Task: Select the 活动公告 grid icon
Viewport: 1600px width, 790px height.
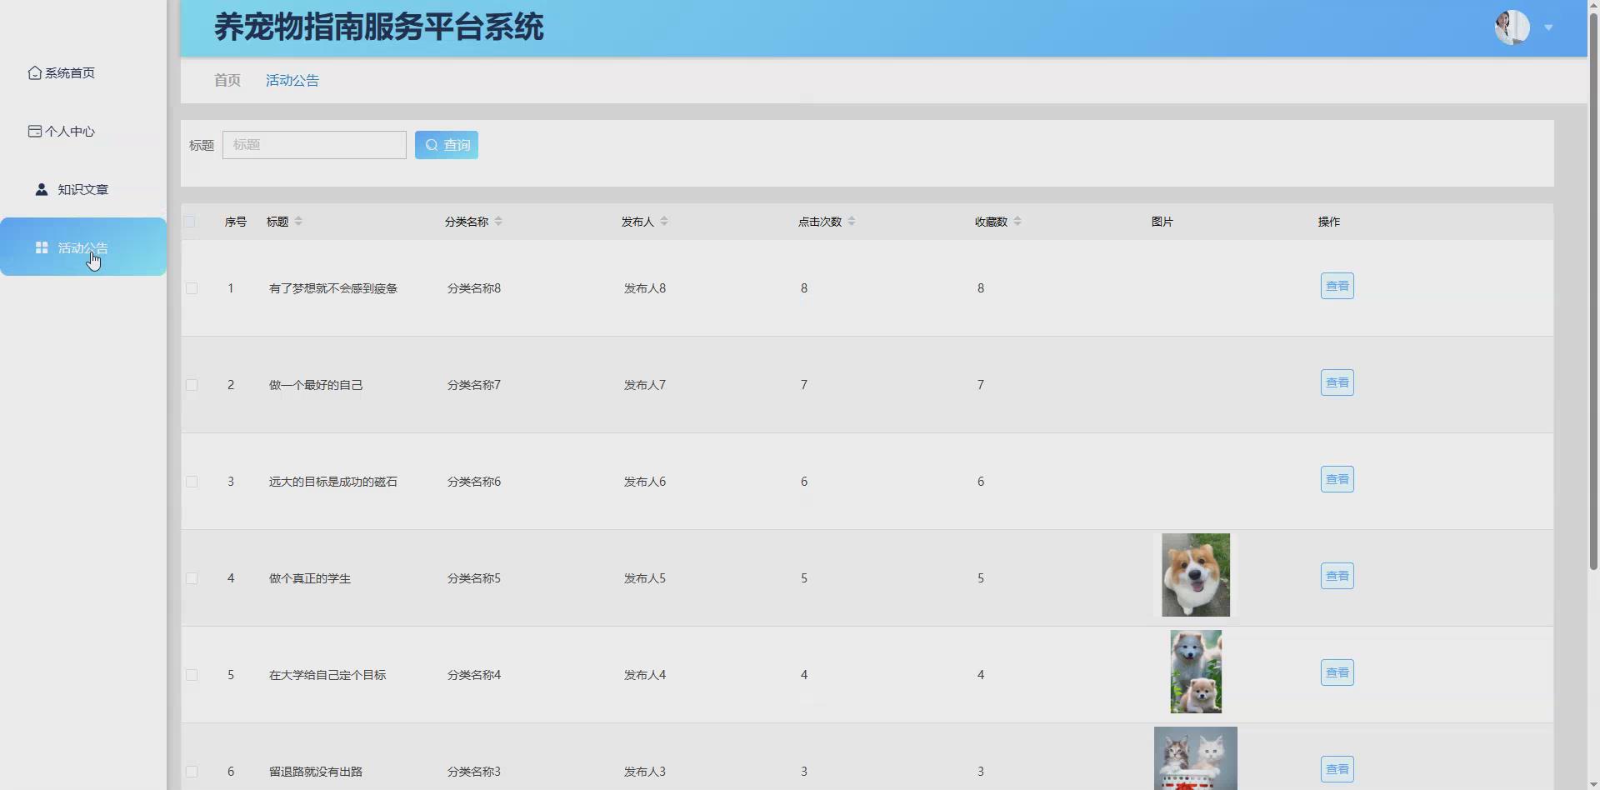Action: pos(41,248)
